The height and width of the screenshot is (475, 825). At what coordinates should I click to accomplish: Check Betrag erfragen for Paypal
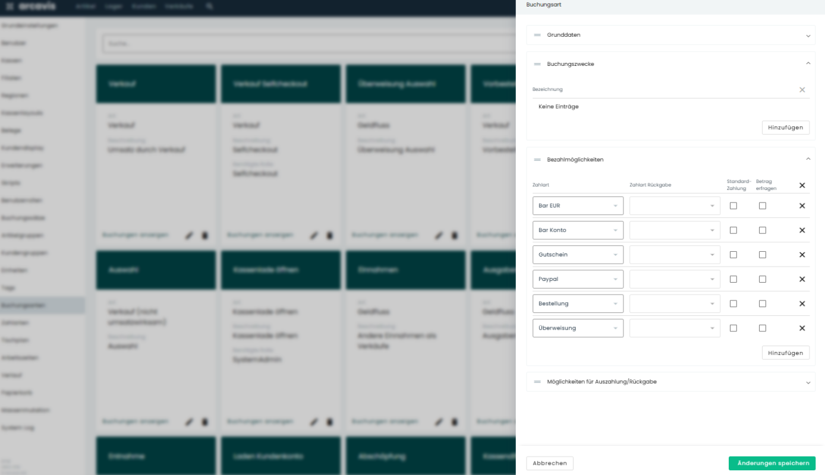pyautogui.click(x=762, y=279)
